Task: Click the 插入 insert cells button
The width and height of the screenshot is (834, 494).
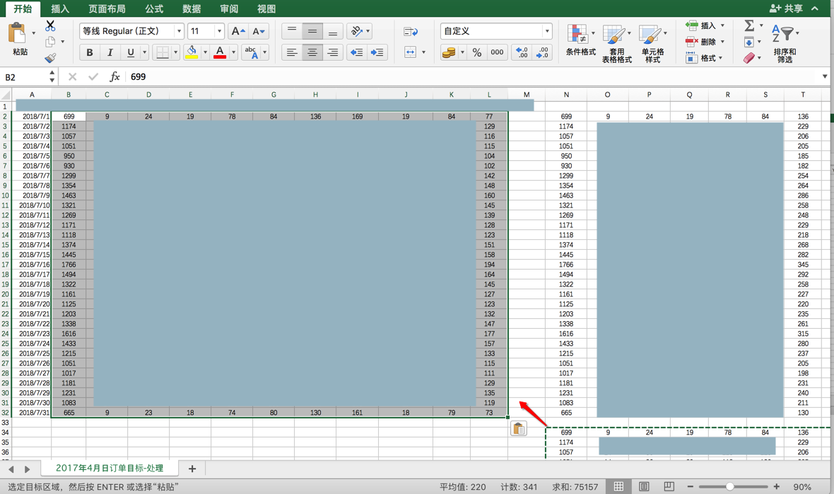Action: (704, 25)
